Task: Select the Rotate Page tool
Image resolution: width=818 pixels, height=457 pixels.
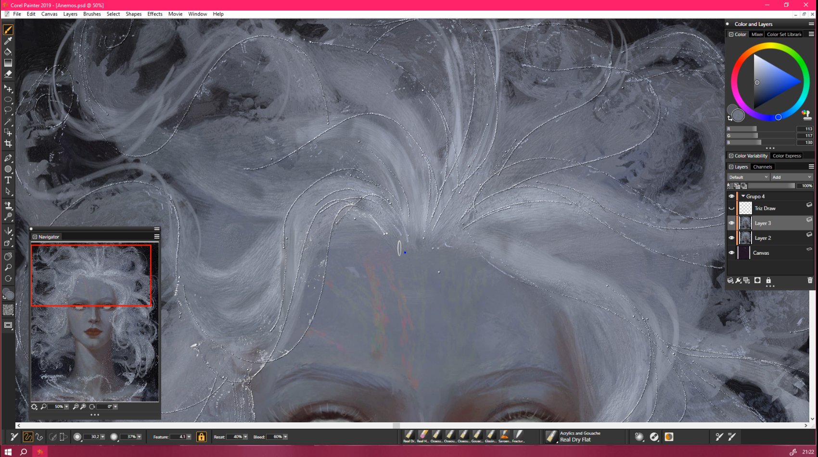Action: [8, 279]
